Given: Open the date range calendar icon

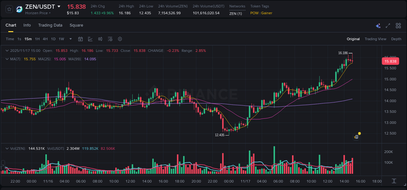Looking at the screenshot, I should coord(80,39).
